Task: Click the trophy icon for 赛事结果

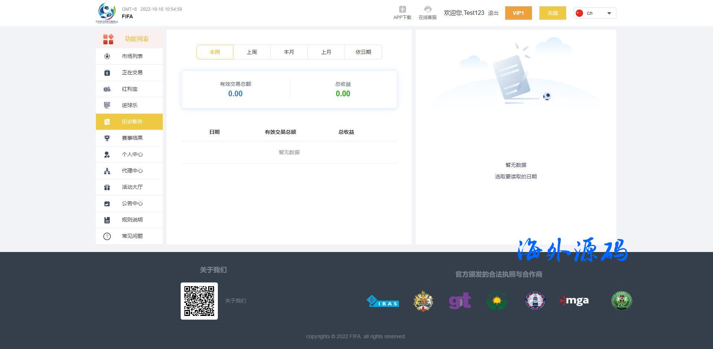Action: click(x=107, y=138)
